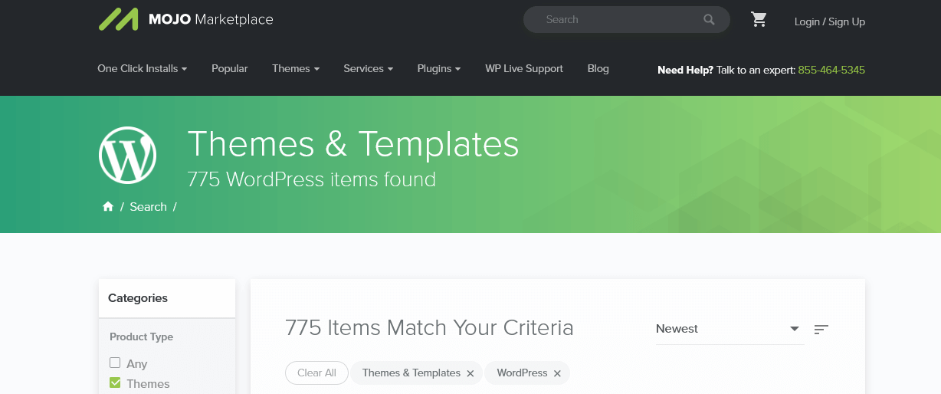Viewport: 941px width, 394px height.
Task: Click the 855-464-5345 phone number
Action: (831, 70)
